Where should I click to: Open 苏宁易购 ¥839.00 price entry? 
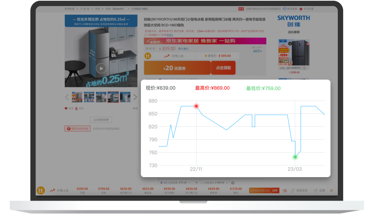click(x=170, y=191)
